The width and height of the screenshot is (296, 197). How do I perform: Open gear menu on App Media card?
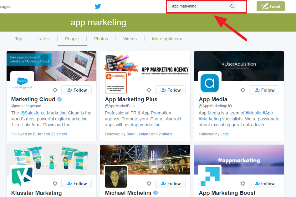click(x=243, y=90)
